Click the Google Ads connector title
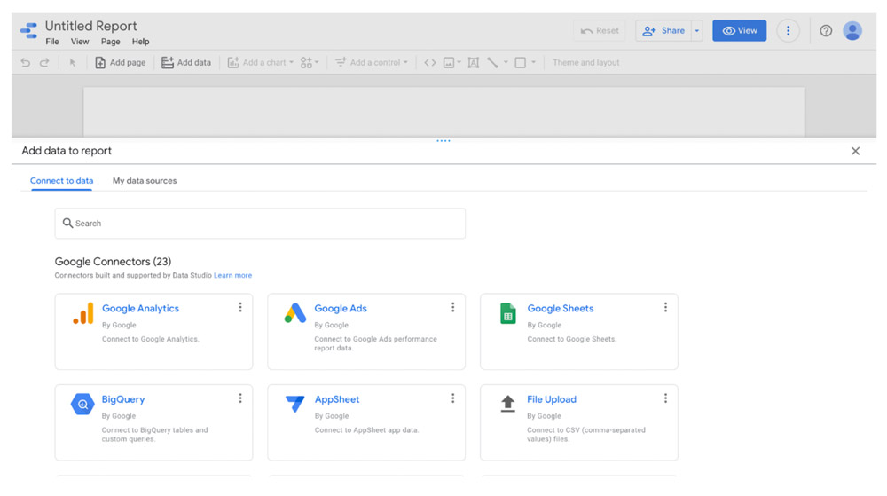 click(341, 308)
